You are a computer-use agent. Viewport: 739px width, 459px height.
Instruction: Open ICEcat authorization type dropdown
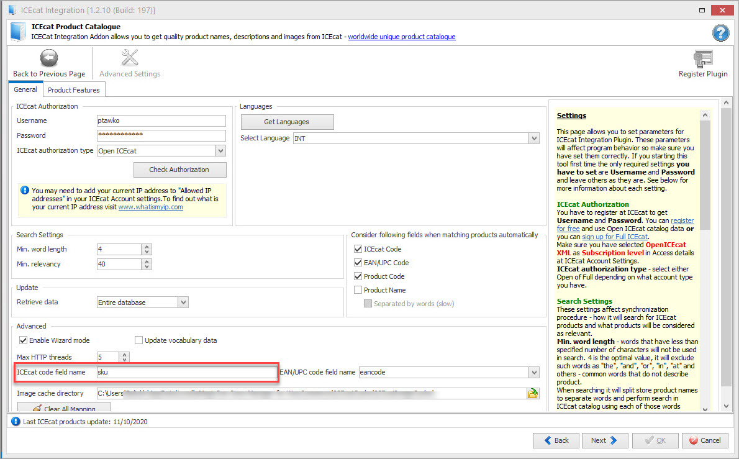[220, 151]
